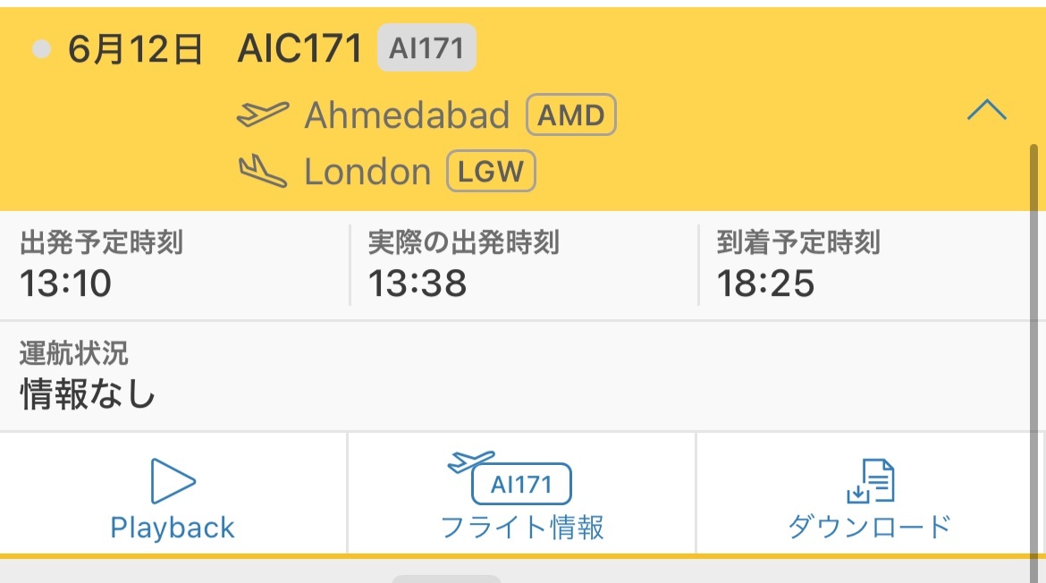Screen dimensions: 1046x583
Task: Collapse the flight details with the chevron
Action: point(987,110)
